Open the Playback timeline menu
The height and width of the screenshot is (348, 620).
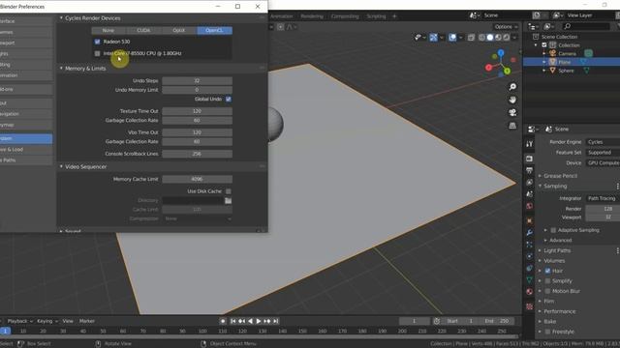pyautogui.click(x=19, y=321)
